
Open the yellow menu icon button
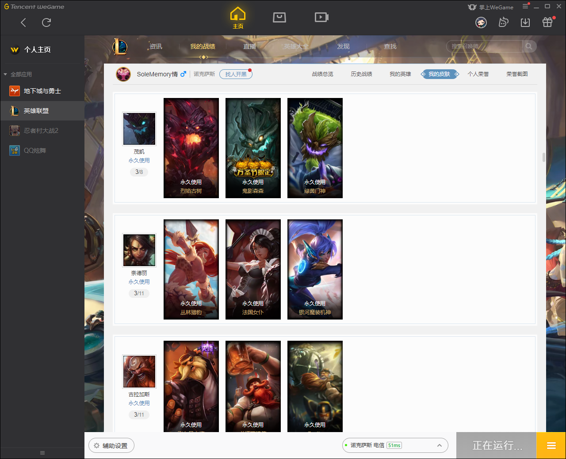click(551, 445)
